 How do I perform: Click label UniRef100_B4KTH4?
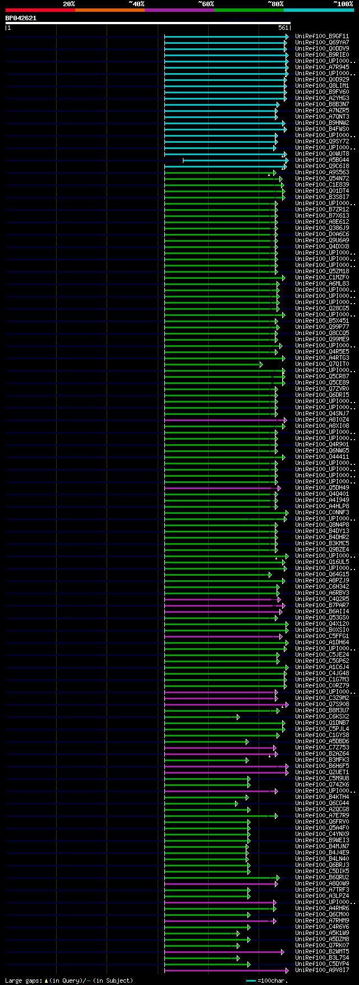click(322, 797)
